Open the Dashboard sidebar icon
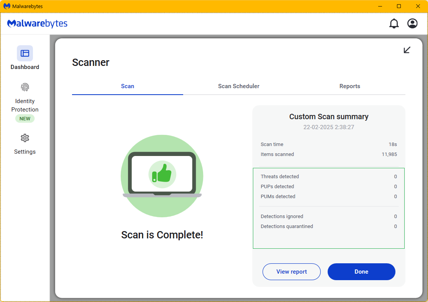This screenshot has width=428, height=302. (x=25, y=53)
